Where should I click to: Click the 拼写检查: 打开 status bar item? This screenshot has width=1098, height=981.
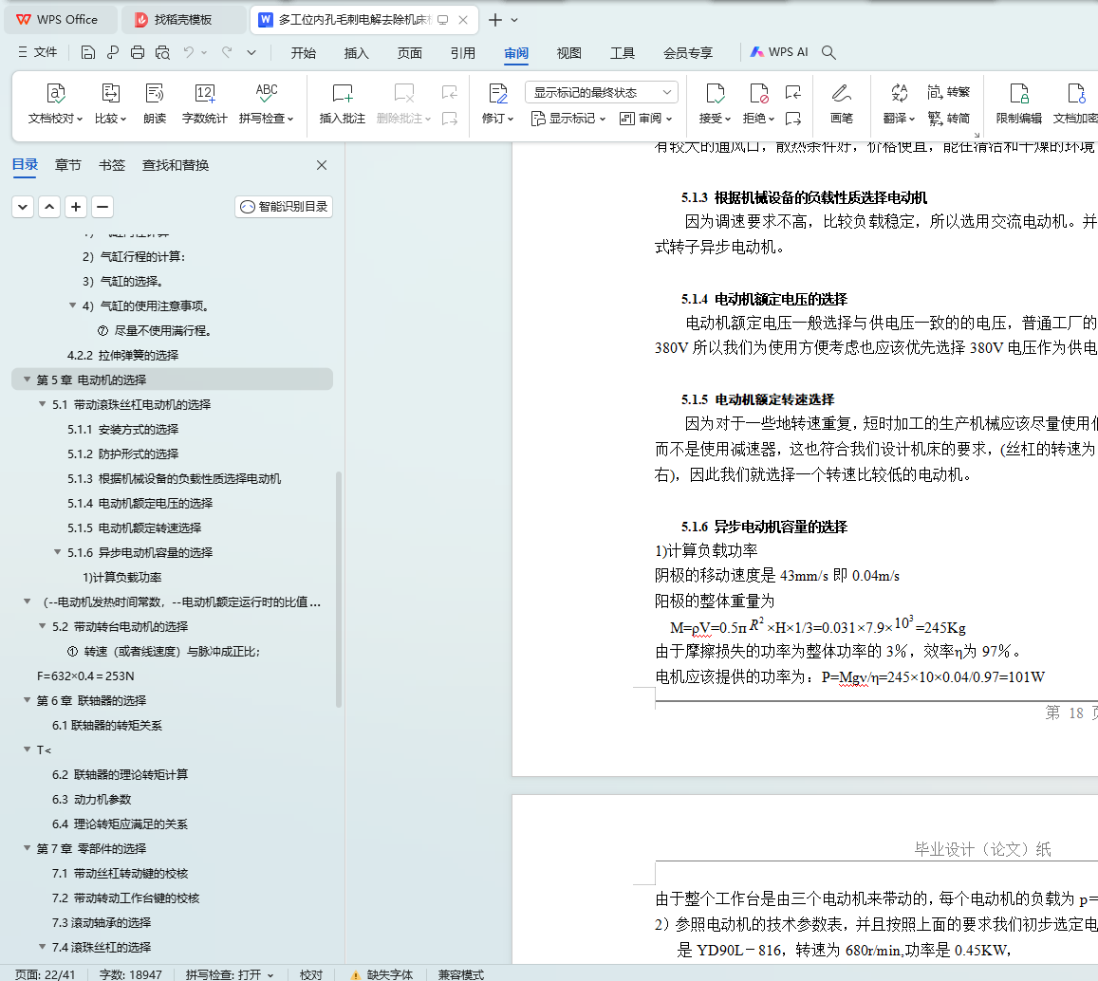pyautogui.click(x=229, y=974)
